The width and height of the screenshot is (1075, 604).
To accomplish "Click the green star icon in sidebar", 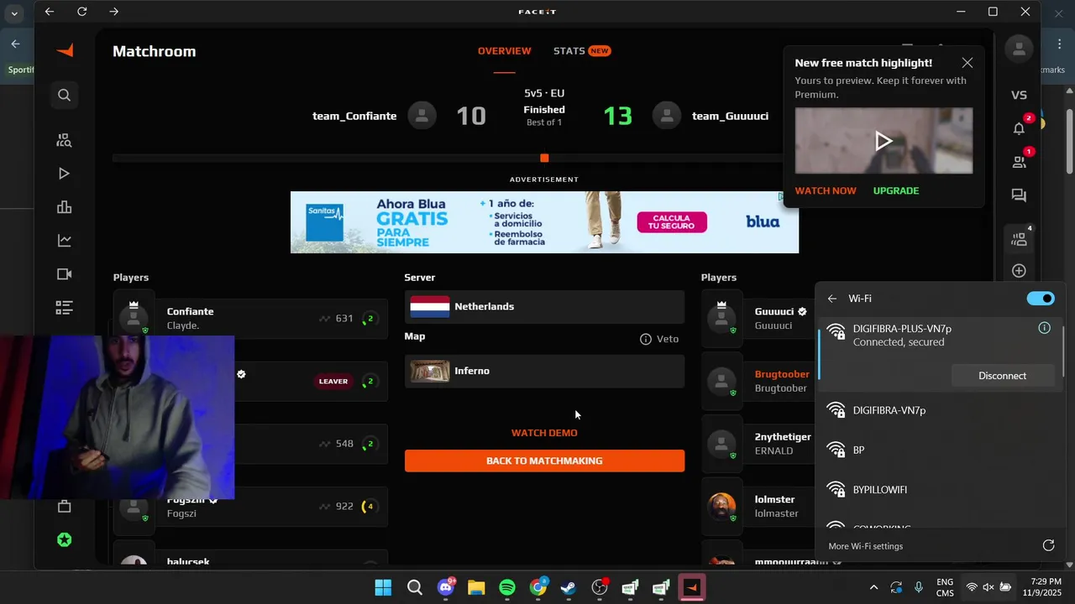I will pyautogui.click(x=64, y=540).
